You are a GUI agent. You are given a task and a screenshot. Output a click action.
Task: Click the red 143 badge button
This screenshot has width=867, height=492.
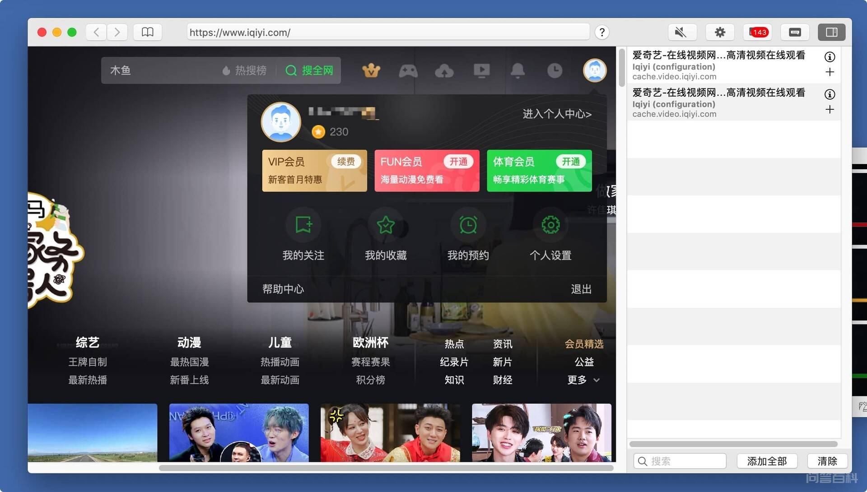[x=758, y=32]
